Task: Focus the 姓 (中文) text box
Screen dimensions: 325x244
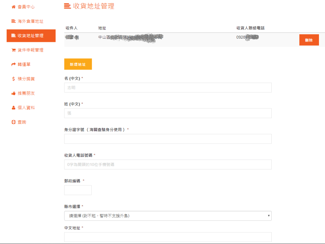Action: [168, 113]
